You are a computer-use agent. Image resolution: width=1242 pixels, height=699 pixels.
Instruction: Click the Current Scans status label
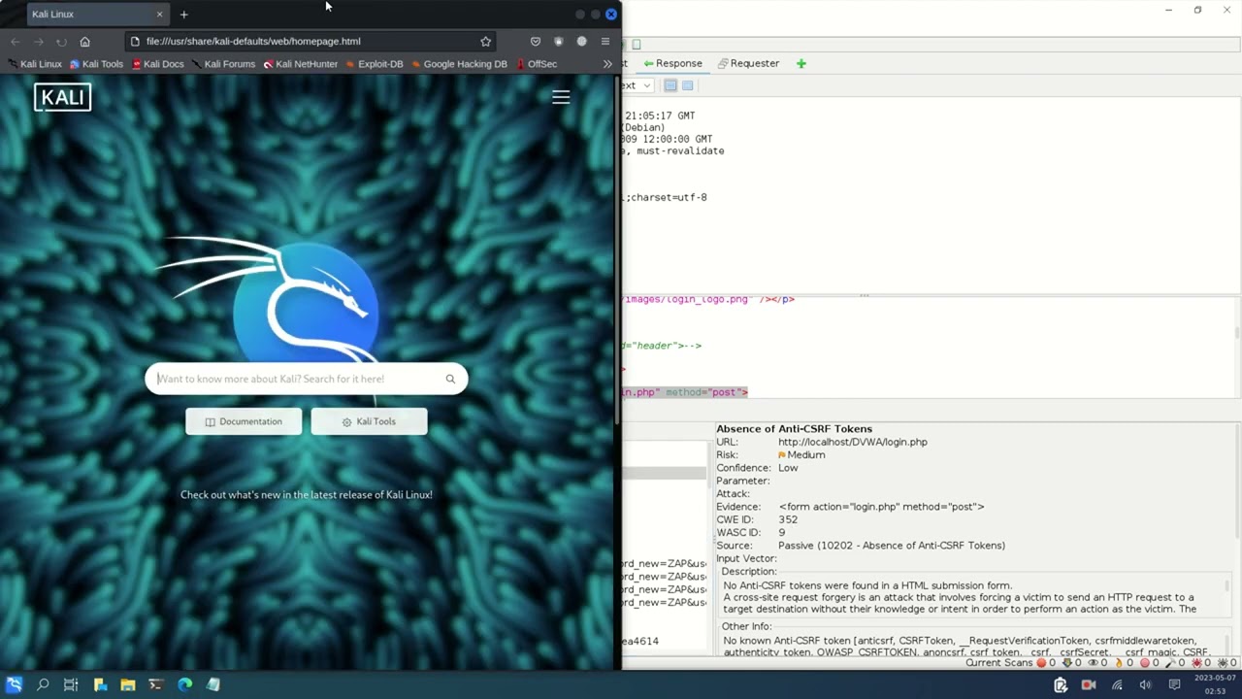tap(998, 663)
